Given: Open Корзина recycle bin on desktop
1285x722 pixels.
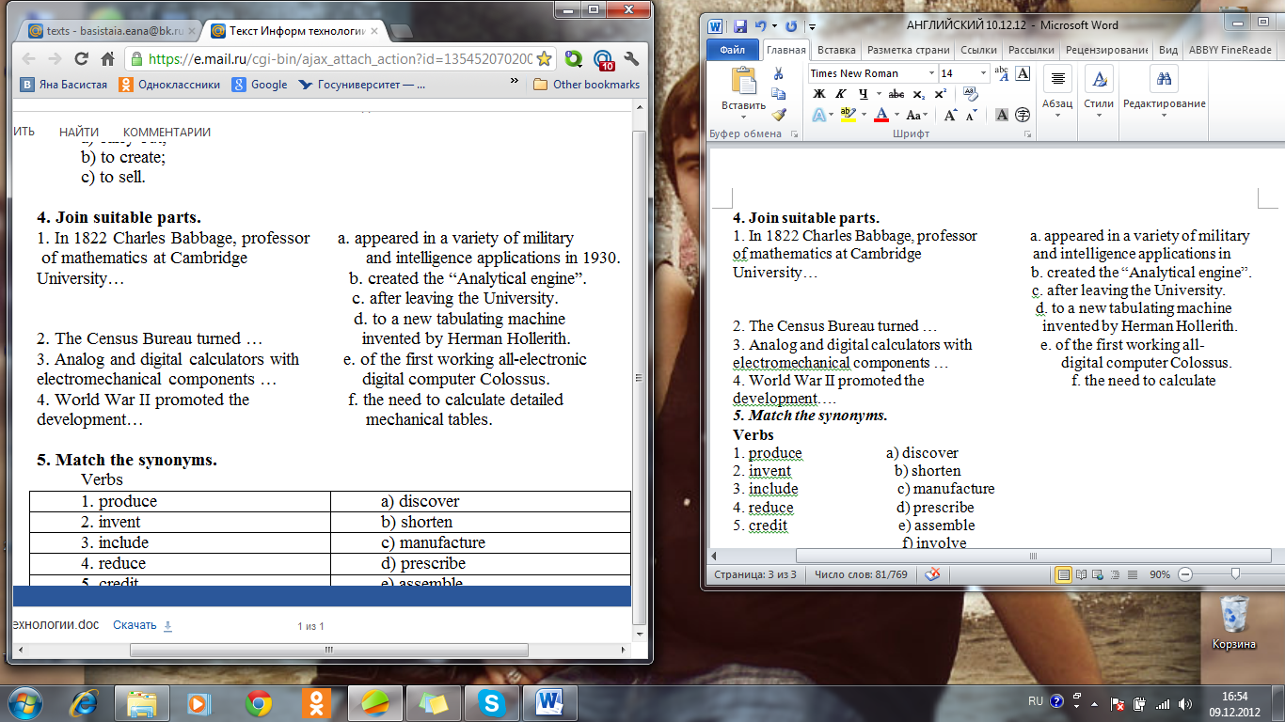Looking at the screenshot, I should click(x=1233, y=622).
